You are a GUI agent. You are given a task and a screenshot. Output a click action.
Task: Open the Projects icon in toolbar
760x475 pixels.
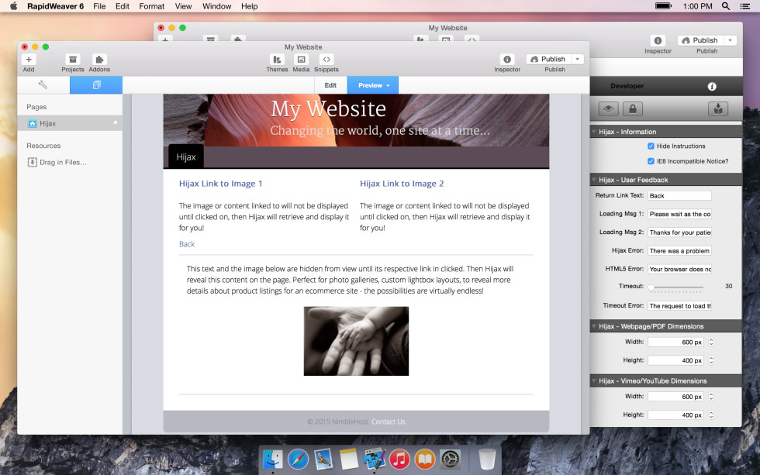[73, 59]
